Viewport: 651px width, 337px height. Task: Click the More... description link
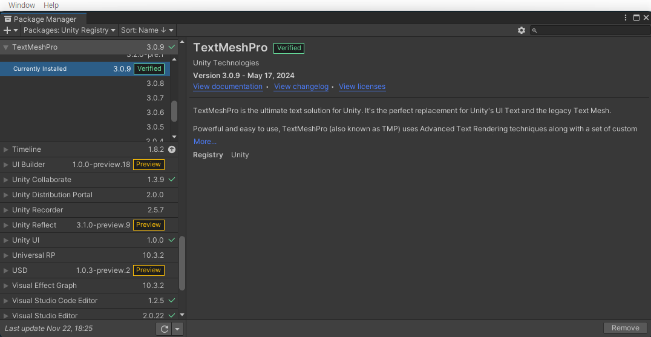tap(205, 142)
